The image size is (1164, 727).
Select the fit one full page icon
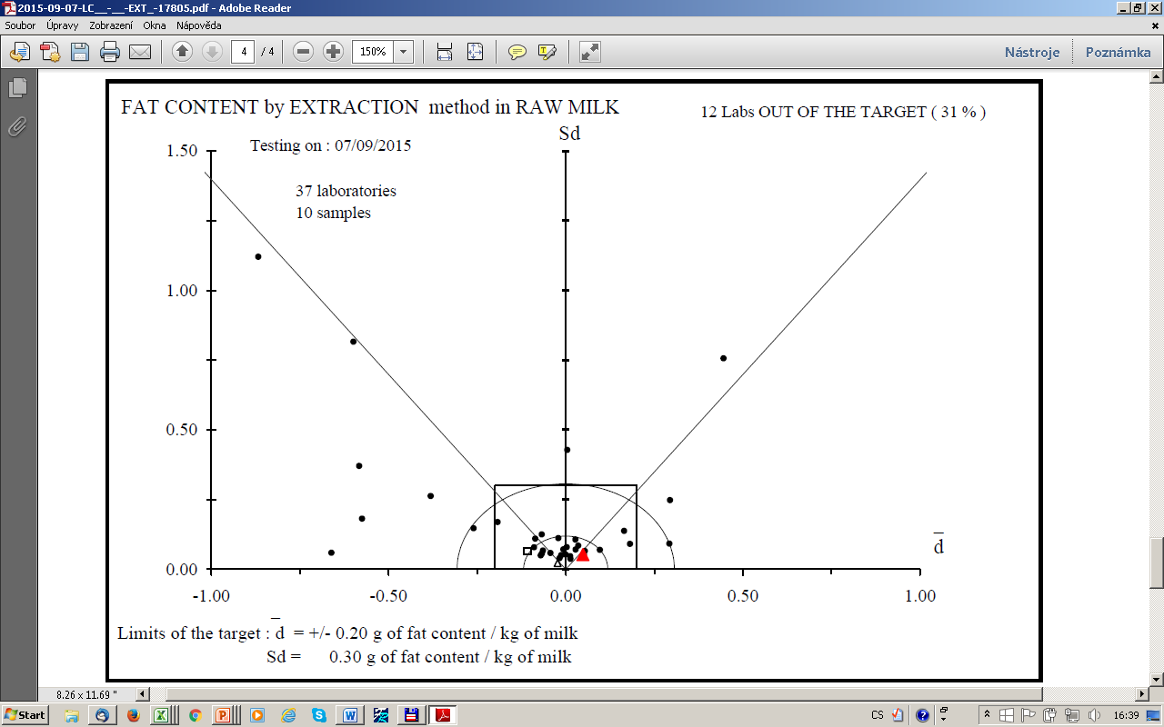tap(475, 52)
